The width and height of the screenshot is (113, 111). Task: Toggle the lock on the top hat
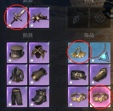coord(10,60)
